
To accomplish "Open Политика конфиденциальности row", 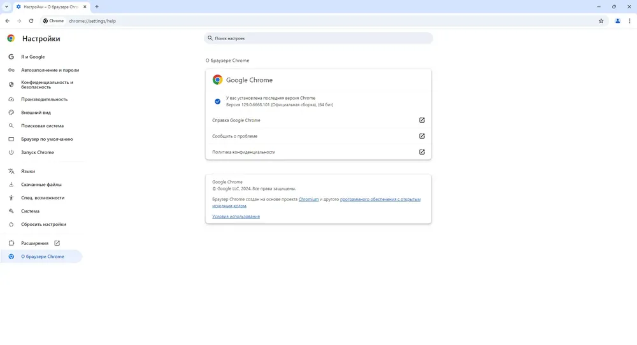I will pos(318,151).
